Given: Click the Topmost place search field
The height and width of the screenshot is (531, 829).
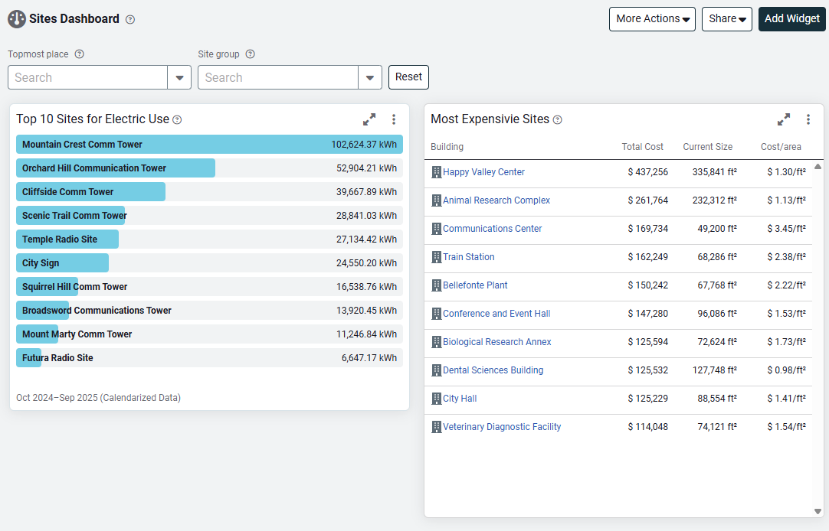Looking at the screenshot, I should (88, 77).
